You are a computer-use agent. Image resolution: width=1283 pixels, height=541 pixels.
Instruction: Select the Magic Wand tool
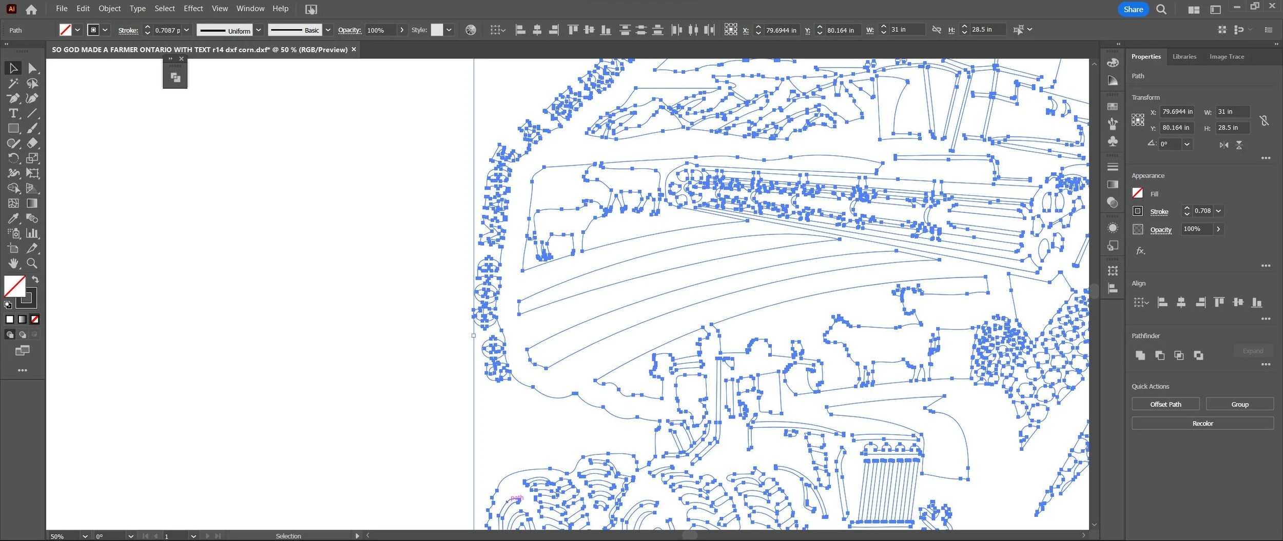[x=13, y=83]
